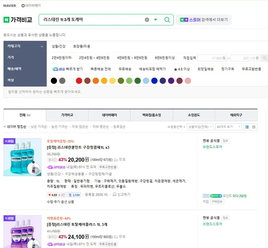Sort by 높은 가격순
Screen dimensions: 268x248
point(59,127)
